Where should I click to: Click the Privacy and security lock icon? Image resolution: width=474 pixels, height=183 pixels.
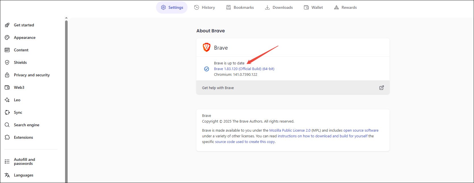point(7,75)
